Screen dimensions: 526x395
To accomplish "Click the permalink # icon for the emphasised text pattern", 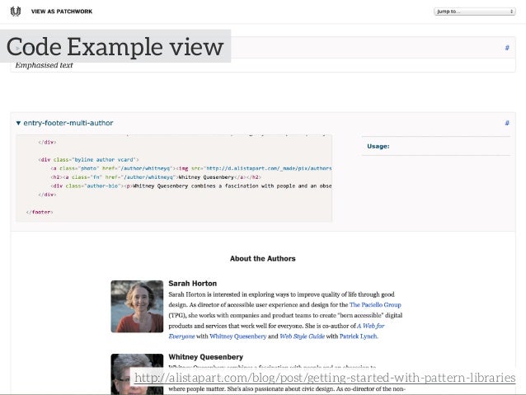I will tap(507, 48).
